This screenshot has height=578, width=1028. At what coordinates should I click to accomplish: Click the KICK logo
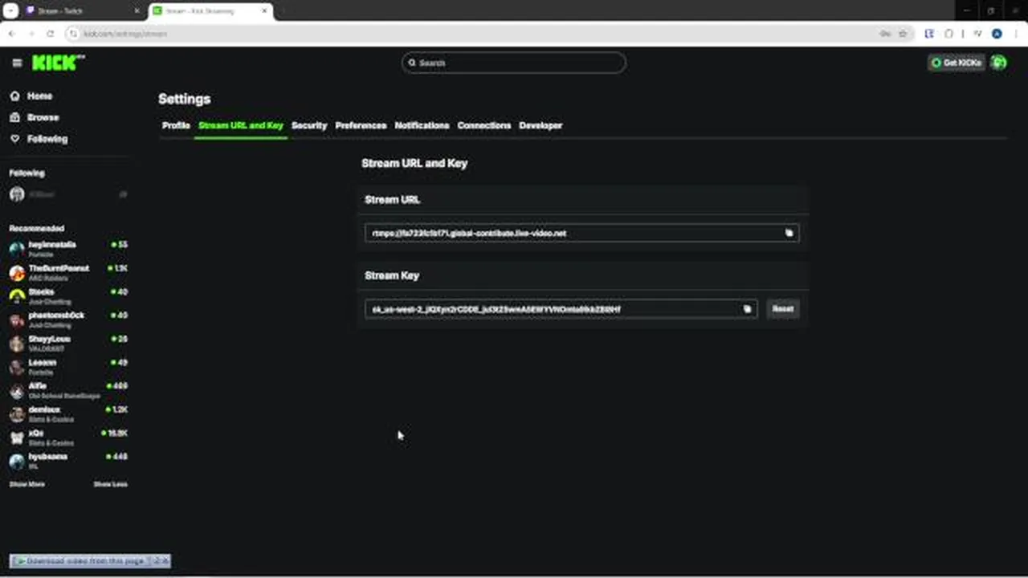59,62
